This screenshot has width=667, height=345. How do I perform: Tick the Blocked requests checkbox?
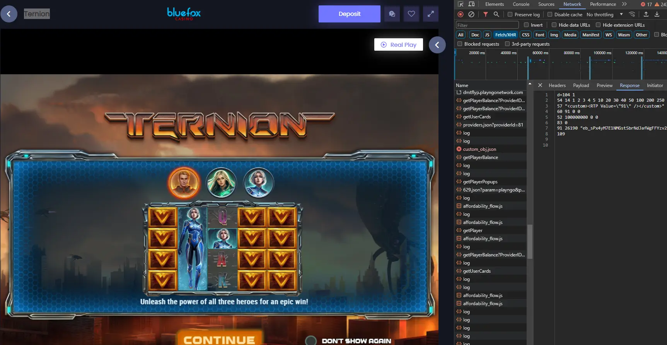pos(460,44)
